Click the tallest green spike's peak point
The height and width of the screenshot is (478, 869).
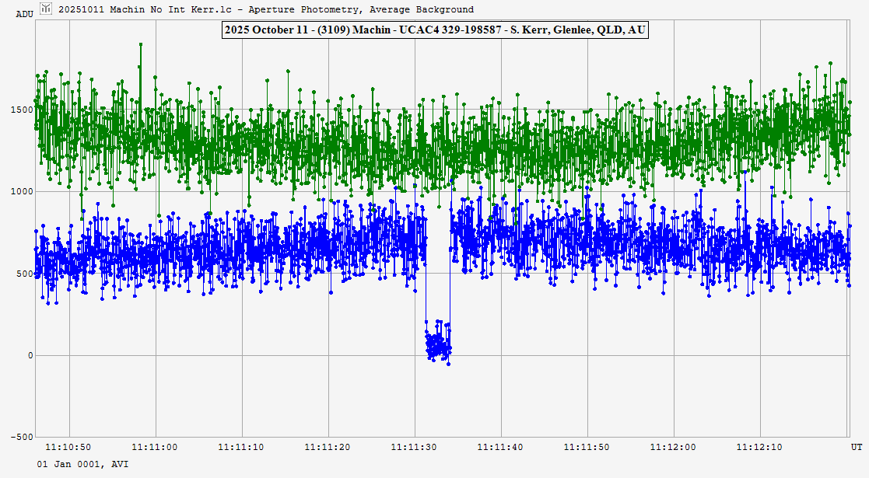tap(141, 44)
